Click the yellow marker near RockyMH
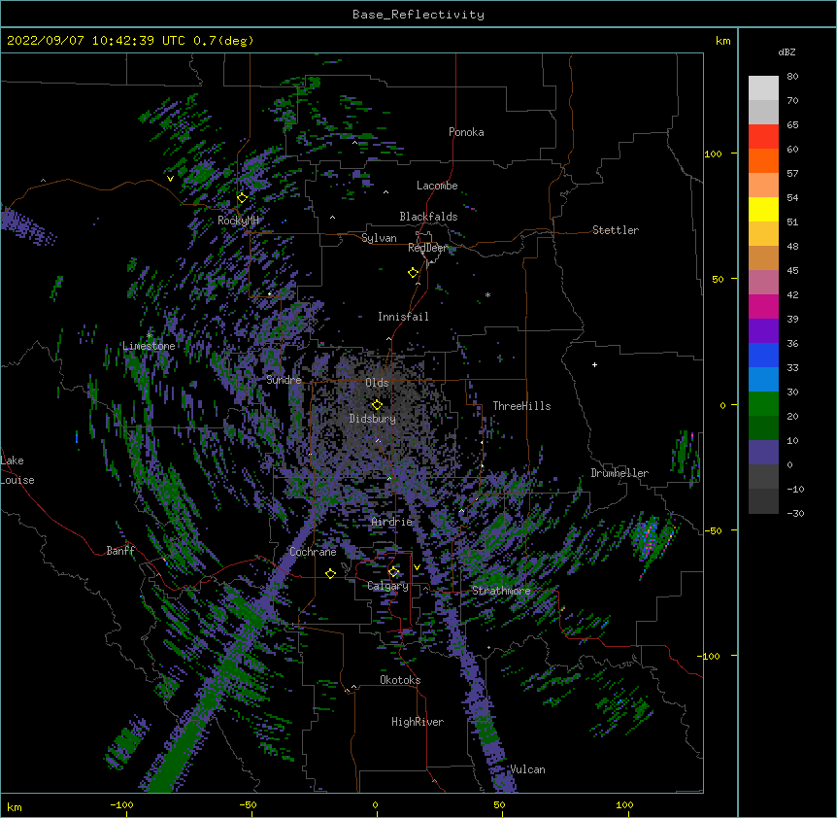837x818 pixels. pos(242,198)
